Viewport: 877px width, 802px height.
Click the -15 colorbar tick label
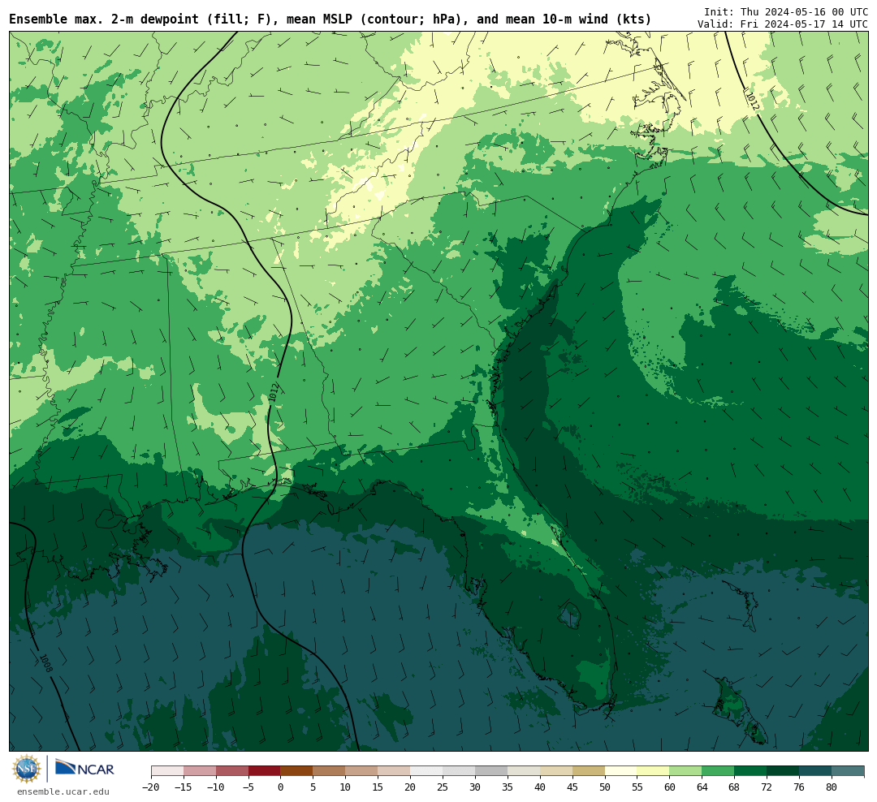(184, 787)
